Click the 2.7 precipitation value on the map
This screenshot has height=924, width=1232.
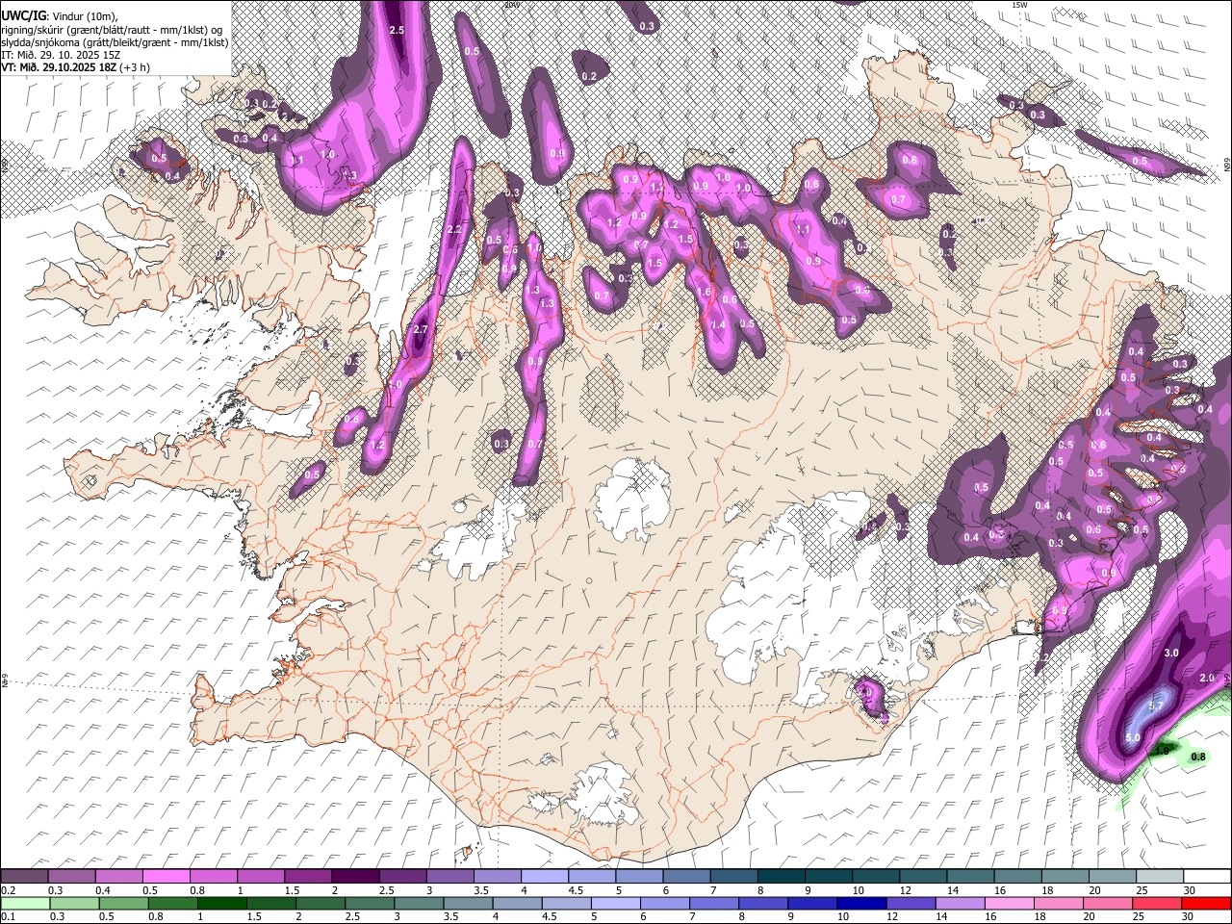tap(419, 330)
